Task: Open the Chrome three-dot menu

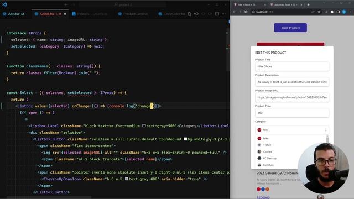Action: click(350, 12)
